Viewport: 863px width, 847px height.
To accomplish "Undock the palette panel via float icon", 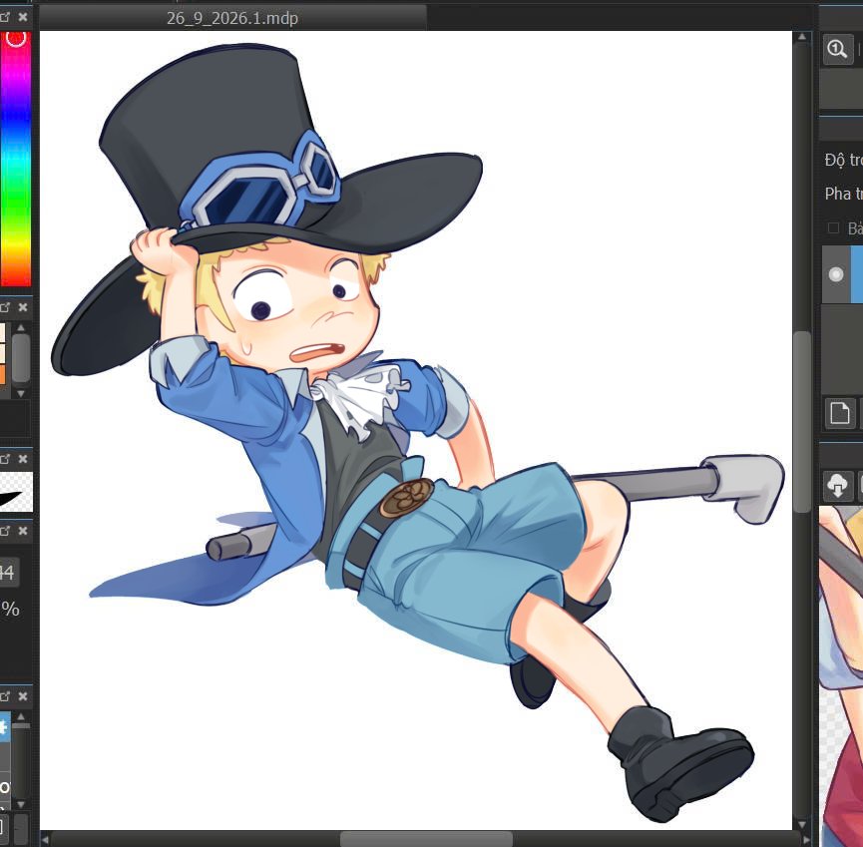I will point(5,307).
